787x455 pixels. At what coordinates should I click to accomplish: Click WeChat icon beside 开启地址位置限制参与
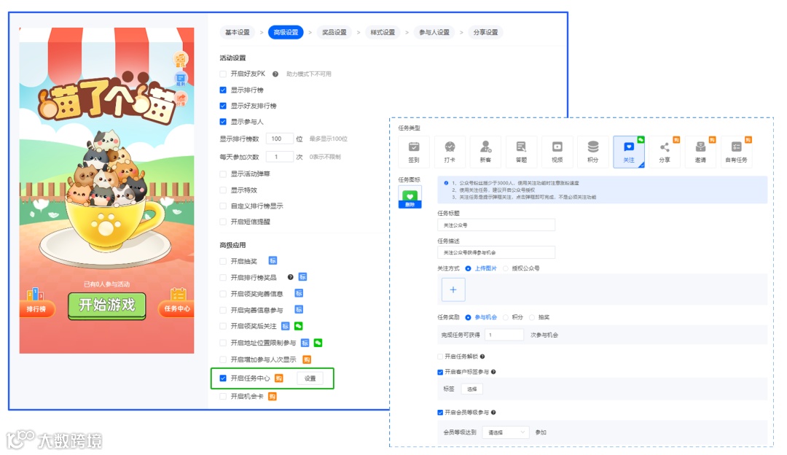click(x=318, y=343)
